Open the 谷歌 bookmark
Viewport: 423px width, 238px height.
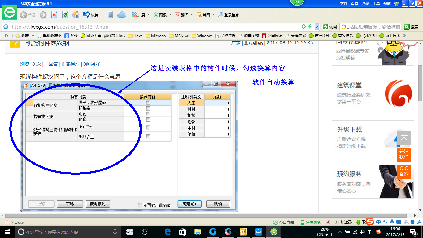71,36
